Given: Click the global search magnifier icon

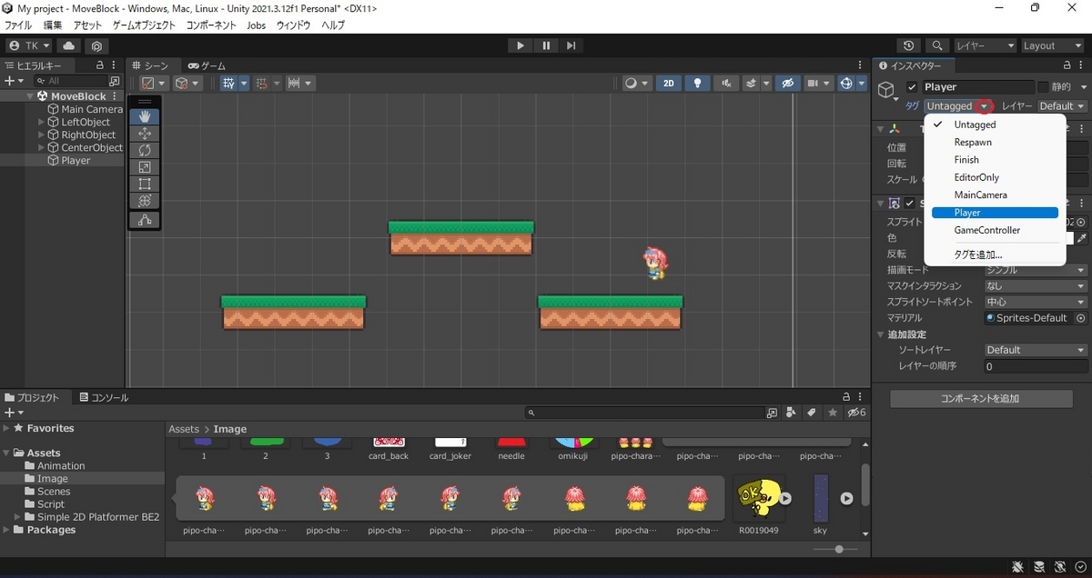Looking at the screenshot, I should click(937, 45).
